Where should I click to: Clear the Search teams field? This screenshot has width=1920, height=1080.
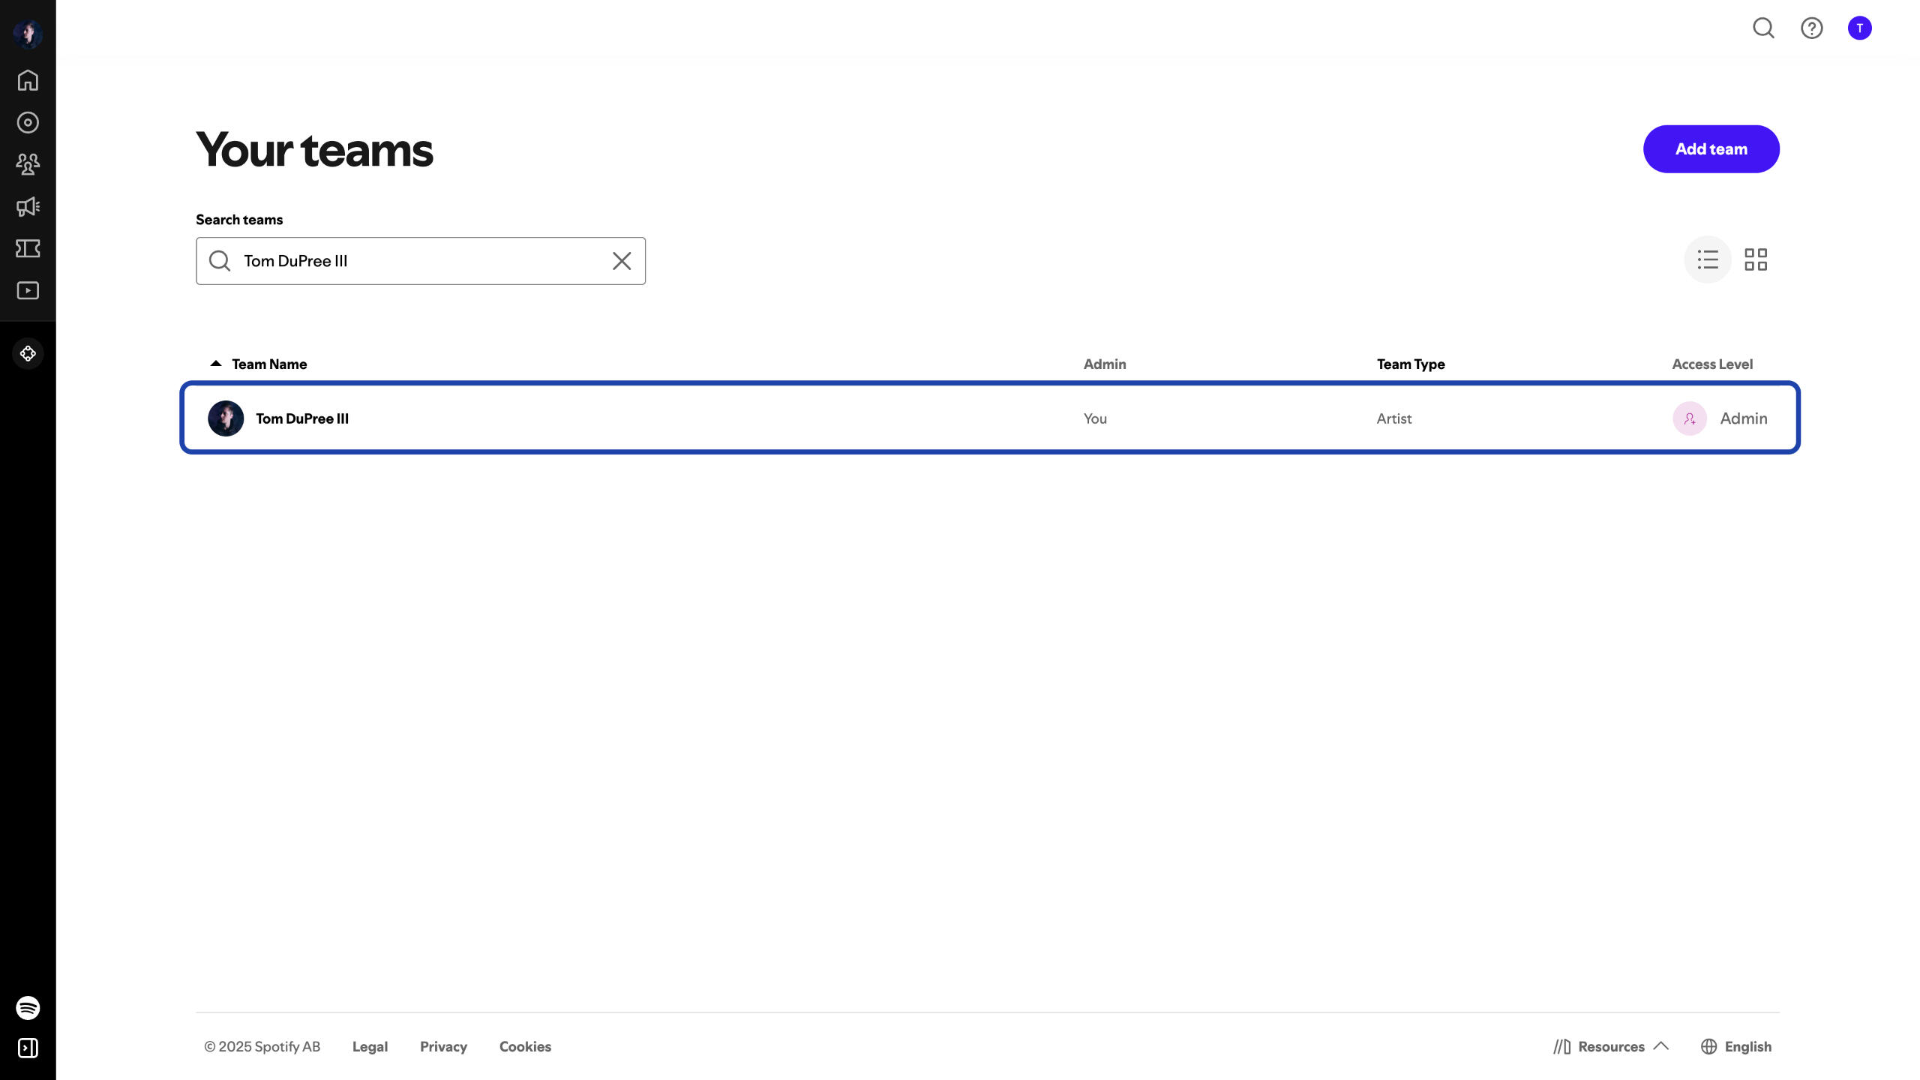pos(622,261)
